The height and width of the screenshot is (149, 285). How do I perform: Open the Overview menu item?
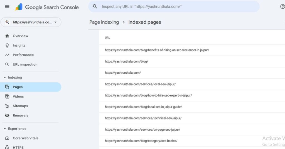(x=31, y=36)
